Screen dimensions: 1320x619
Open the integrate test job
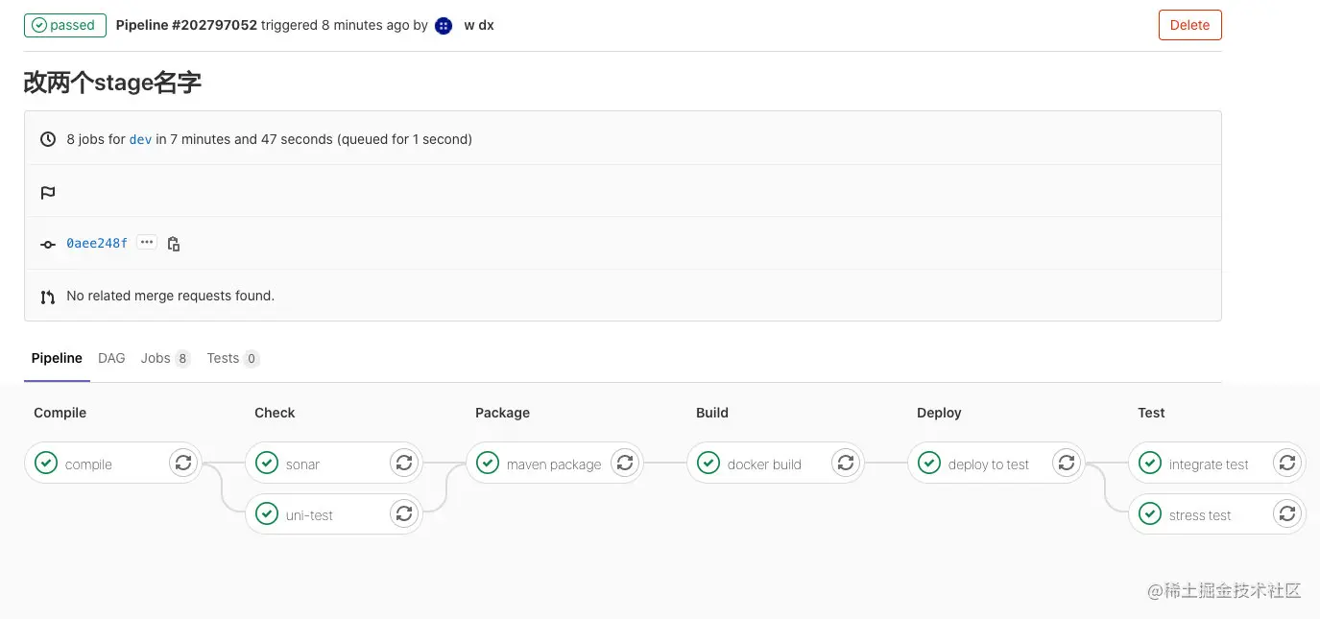click(1209, 464)
